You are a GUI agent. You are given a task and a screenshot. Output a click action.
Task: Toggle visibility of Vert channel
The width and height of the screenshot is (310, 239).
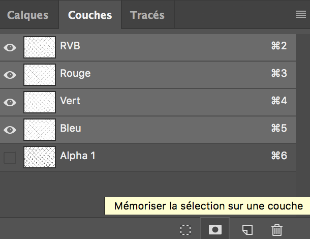click(x=10, y=102)
